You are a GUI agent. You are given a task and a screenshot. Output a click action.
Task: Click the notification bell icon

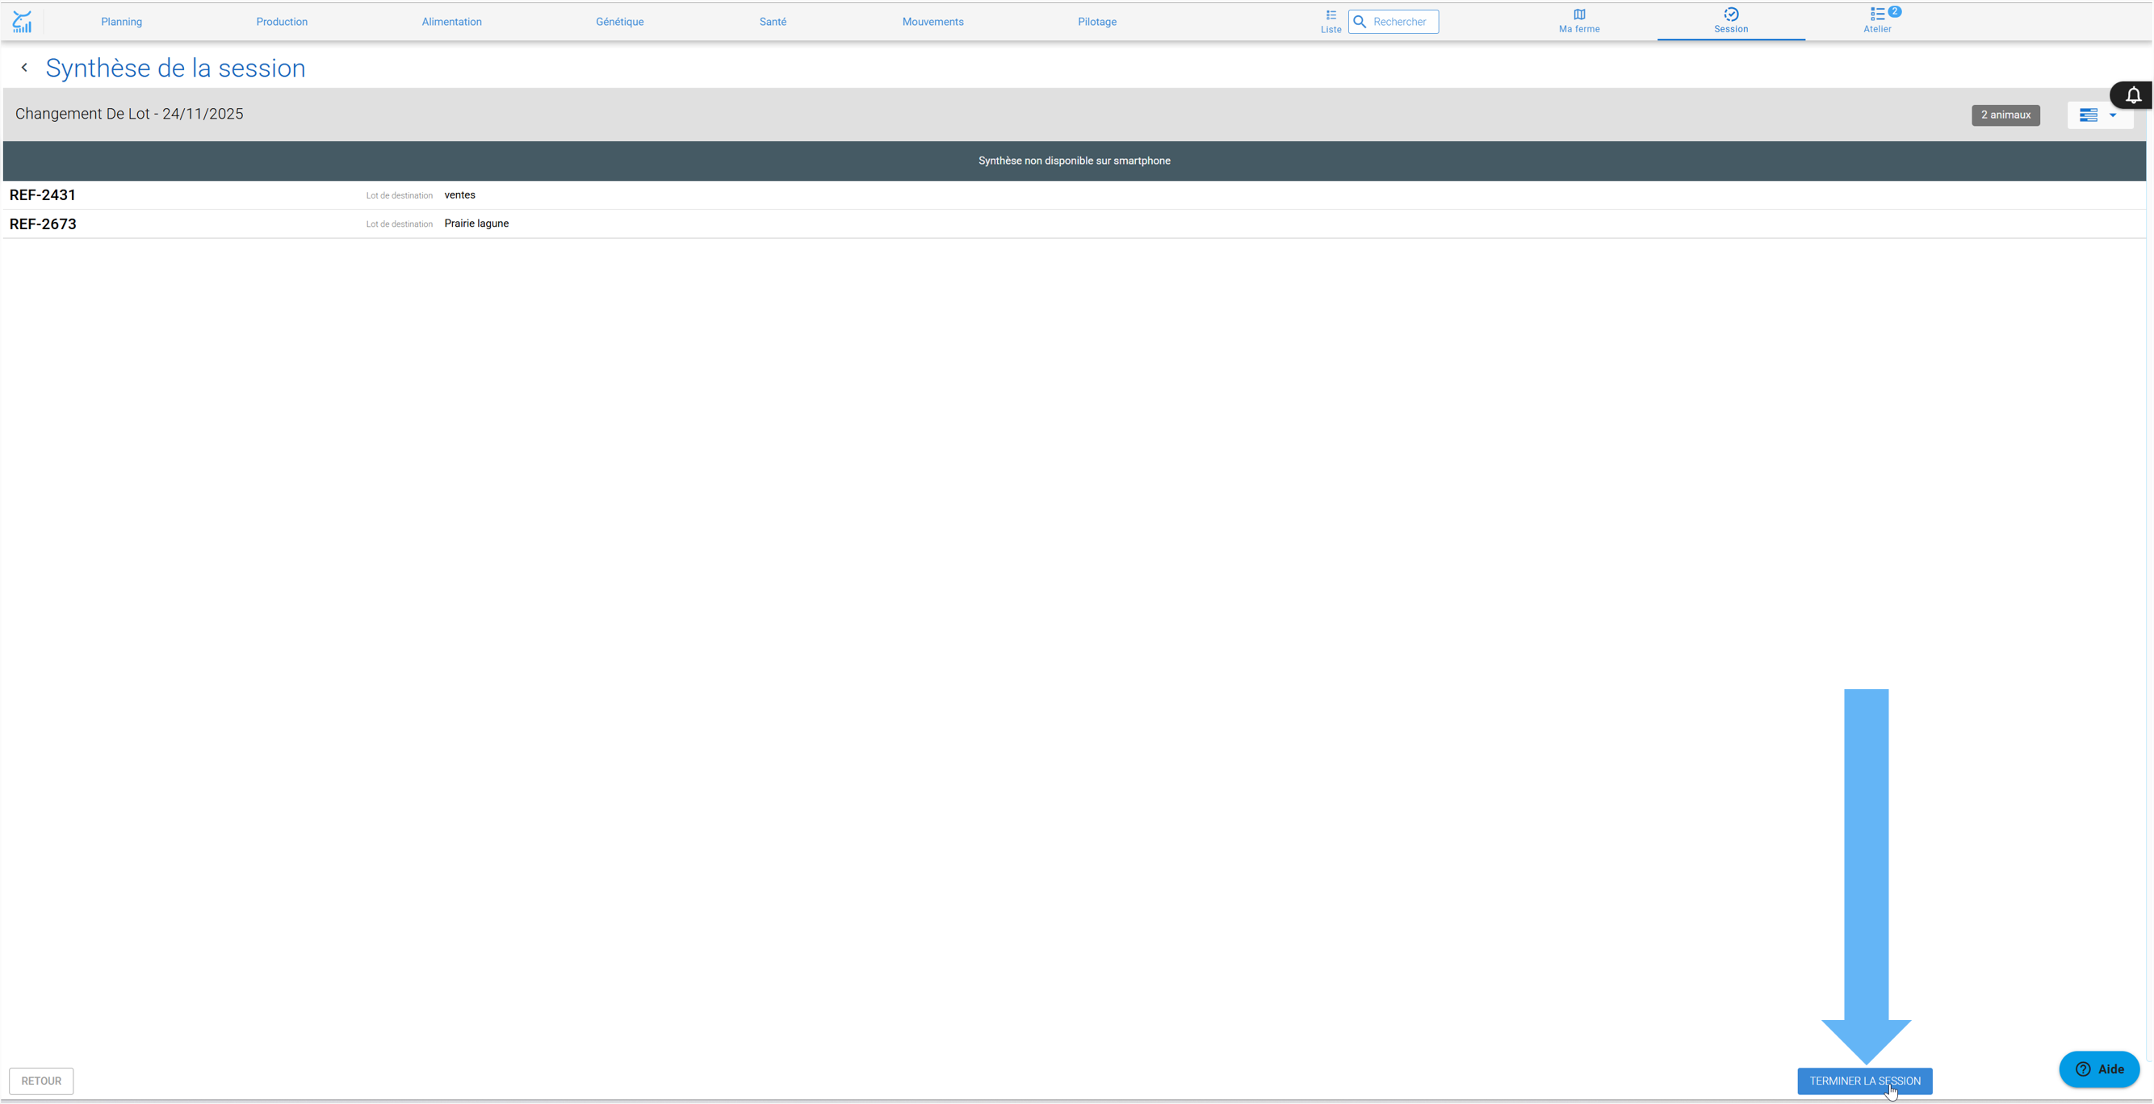tap(2133, 95)
